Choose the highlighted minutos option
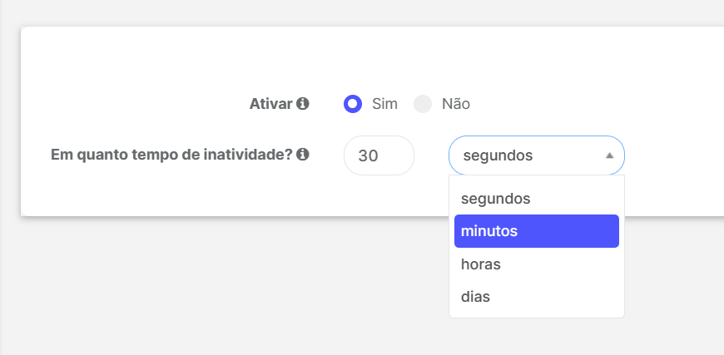Image resolution: width=724 pixels, height=355 pixels. coord(537,231)
